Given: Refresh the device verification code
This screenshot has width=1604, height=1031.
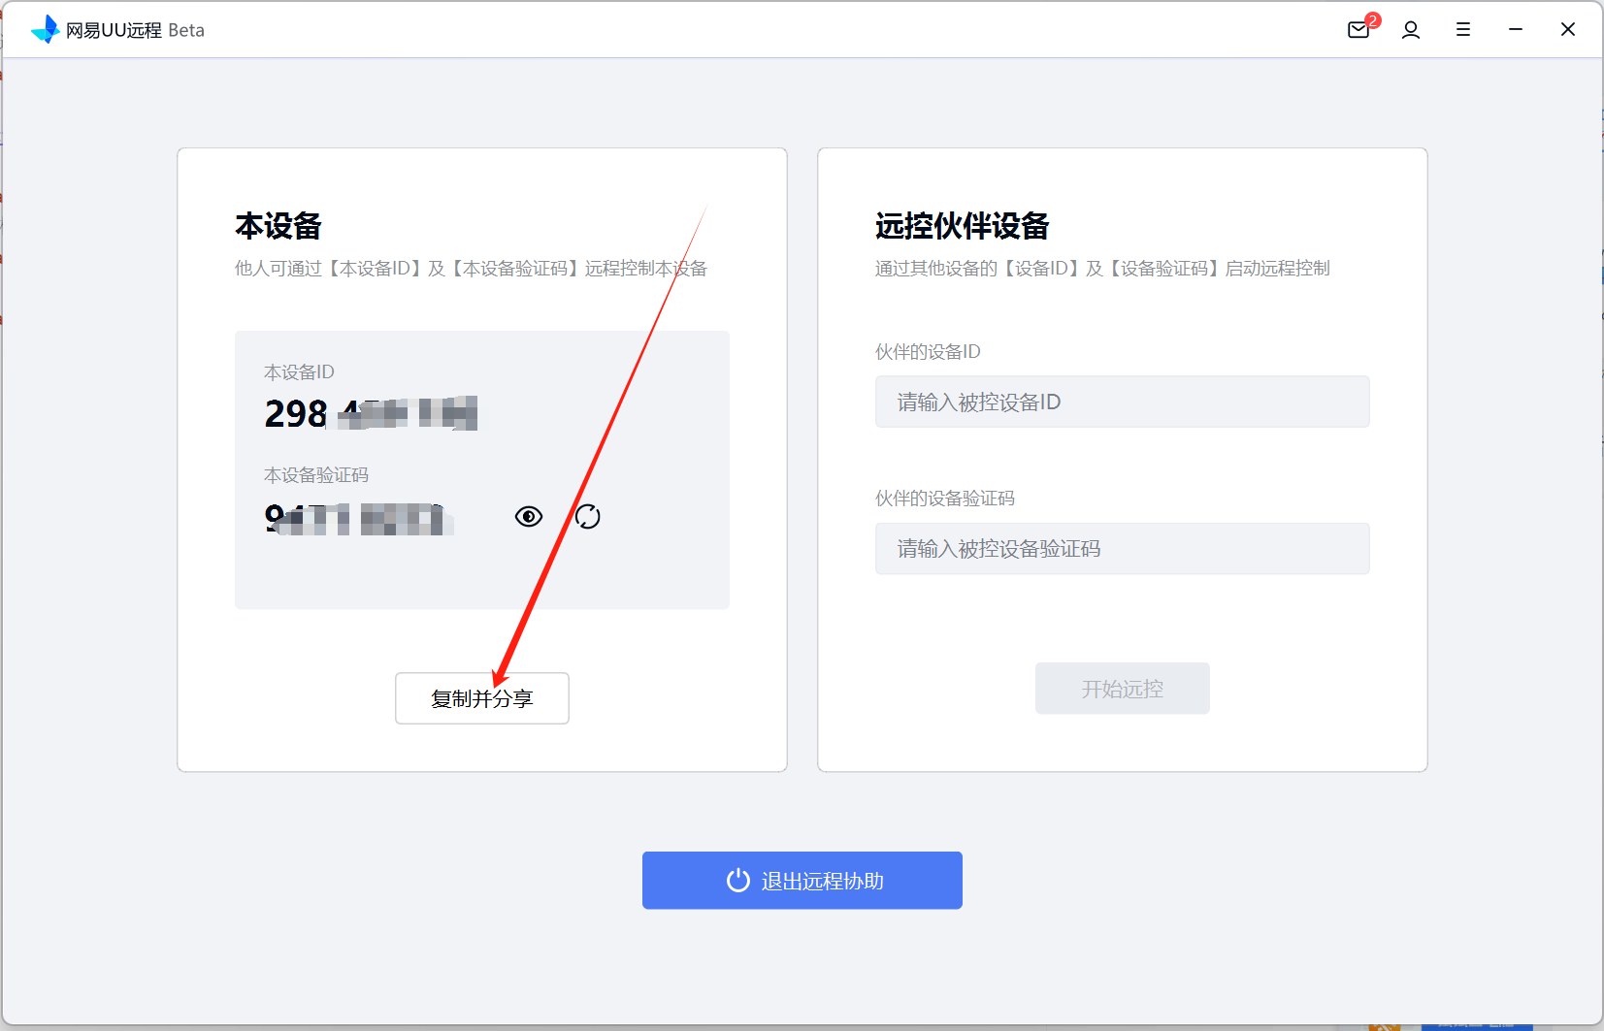Looking at the screenshot, I should pos(587,517).
